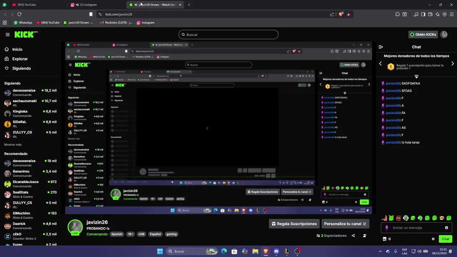The image size is (457, 257).
Task: Click the Enviar un mensaje field
Action: (417, 228)
